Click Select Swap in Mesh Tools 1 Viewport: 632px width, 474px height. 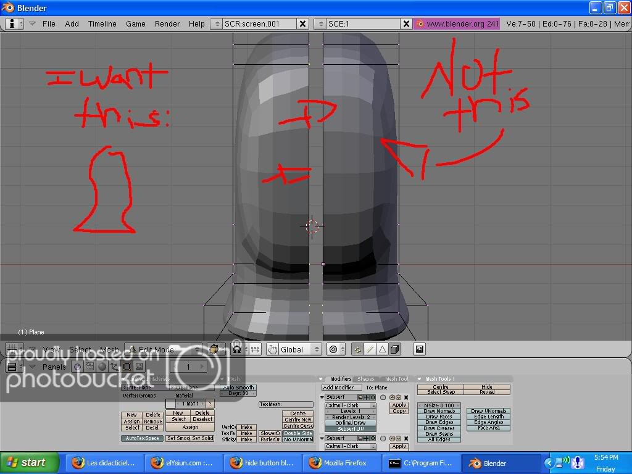click(x=441, y=392)
